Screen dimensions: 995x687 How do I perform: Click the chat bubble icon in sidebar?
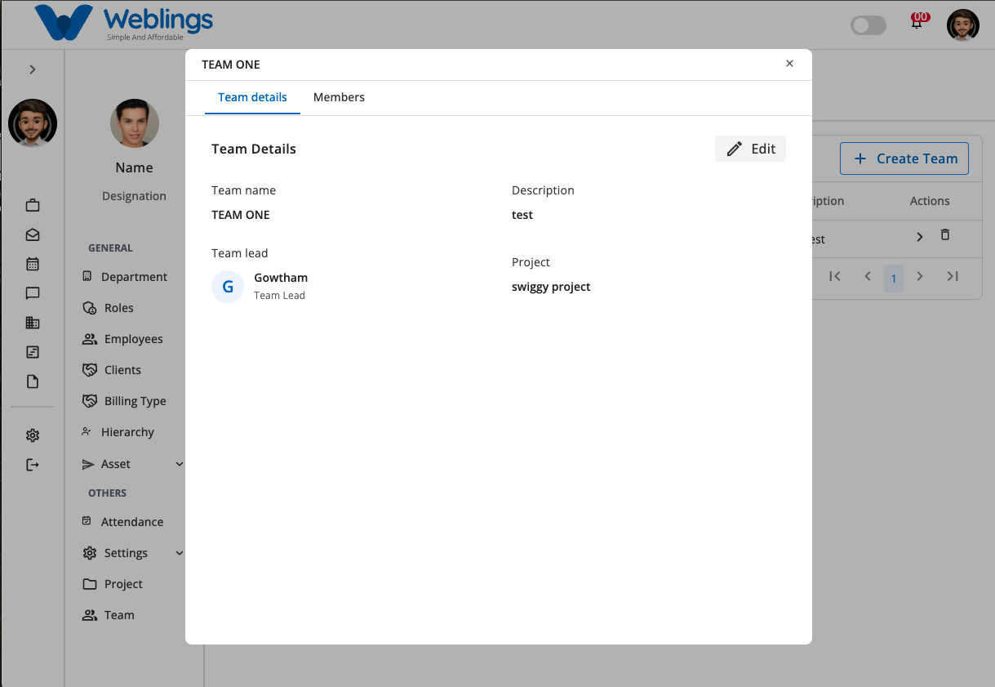(x=33, y=293)
